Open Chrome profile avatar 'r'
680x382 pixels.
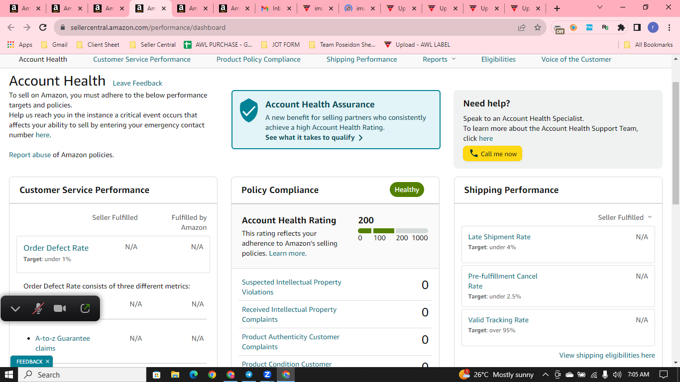653,27
